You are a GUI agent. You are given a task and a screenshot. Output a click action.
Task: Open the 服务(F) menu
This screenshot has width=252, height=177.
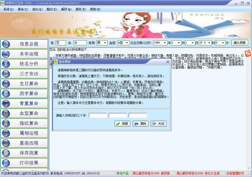pos(81,9)
